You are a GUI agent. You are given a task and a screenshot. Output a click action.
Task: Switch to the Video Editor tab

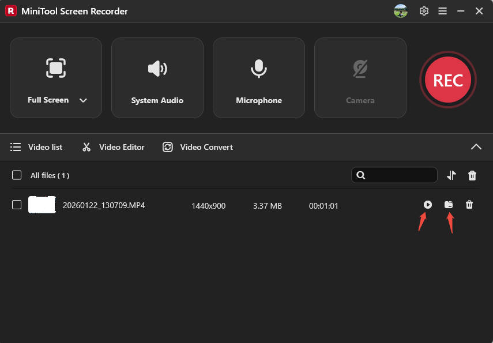point(113,147)
